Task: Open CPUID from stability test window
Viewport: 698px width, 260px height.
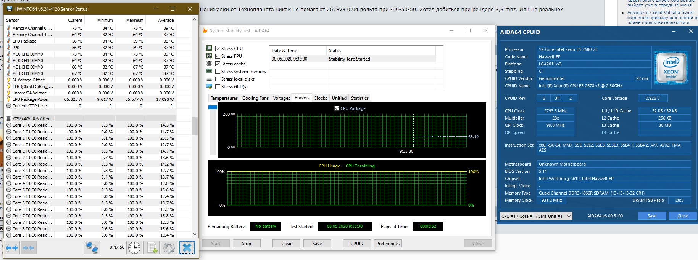Action: click(x=357, y=244)
